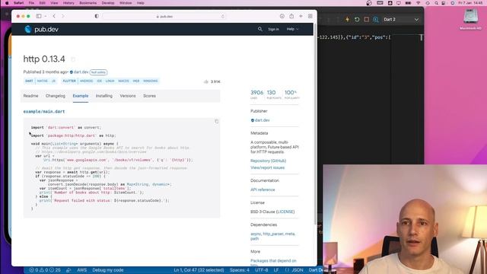Image resolution: width=487 pixels, height=274 pixels.
Task: Click the FLUTTER sdk tag
Action: point(69,81)
